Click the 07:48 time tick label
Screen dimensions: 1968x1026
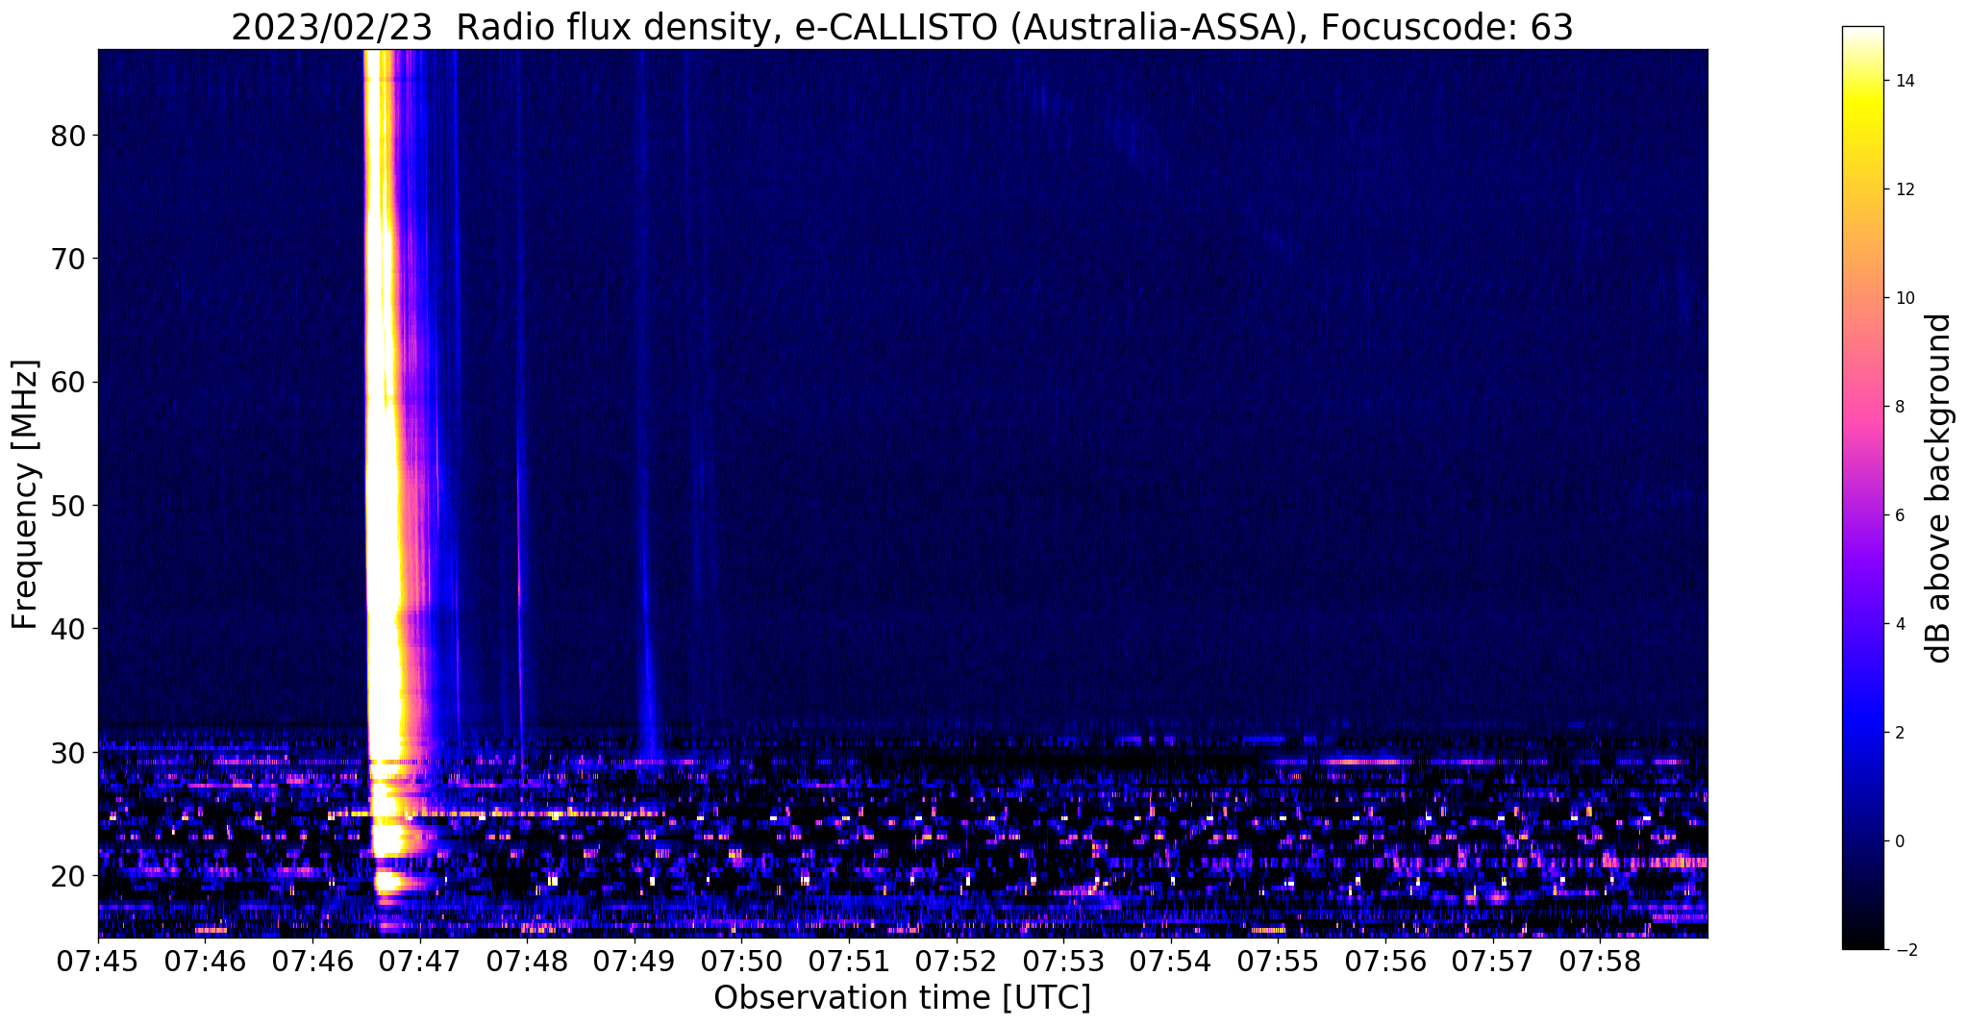tap(527, 962)
